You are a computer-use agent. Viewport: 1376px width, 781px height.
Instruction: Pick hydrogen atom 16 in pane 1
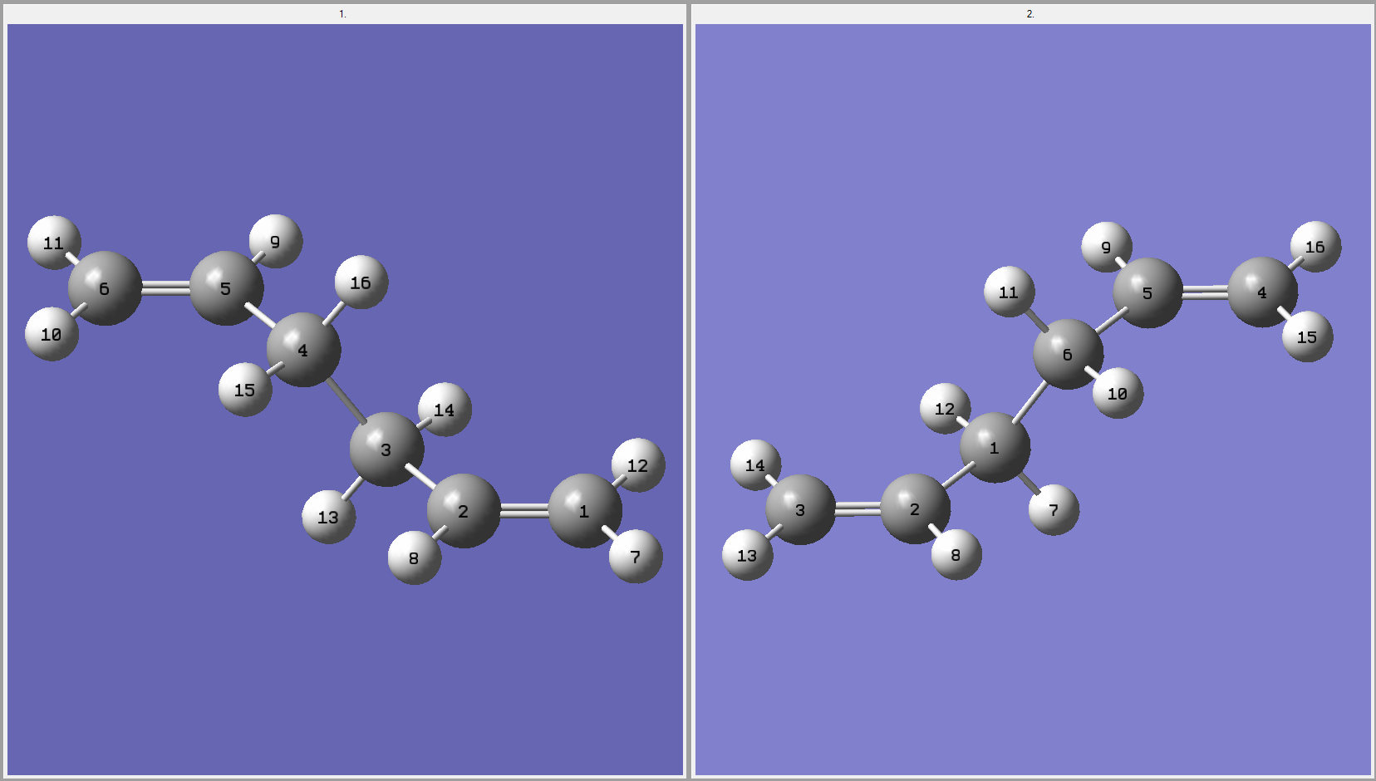361,282
